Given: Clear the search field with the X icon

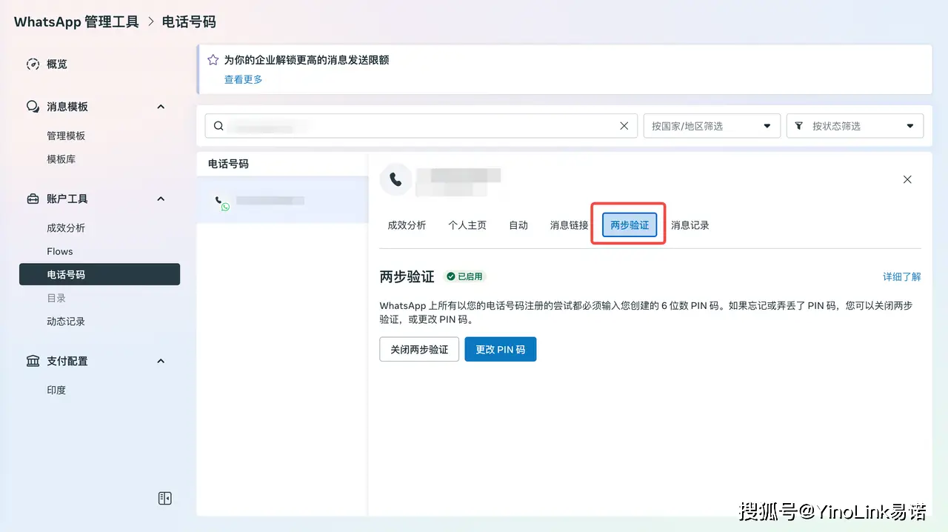Looking at the screenshot, I should [624, 126].
